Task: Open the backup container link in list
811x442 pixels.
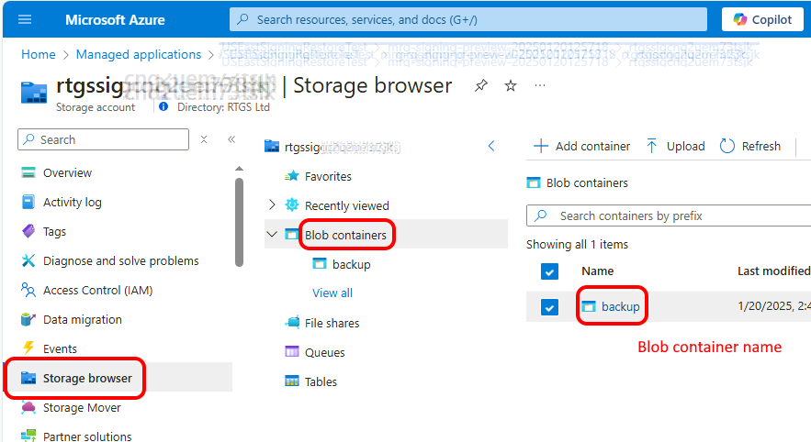Action: (620, 306)
